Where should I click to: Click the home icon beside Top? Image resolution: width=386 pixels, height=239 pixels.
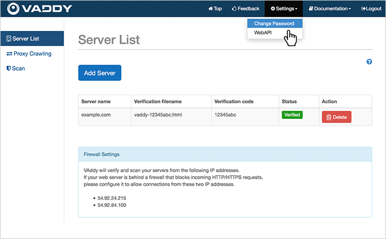(x=210, y=9)
